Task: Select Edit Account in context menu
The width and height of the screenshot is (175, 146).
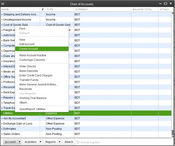Action: coord(27,44)
